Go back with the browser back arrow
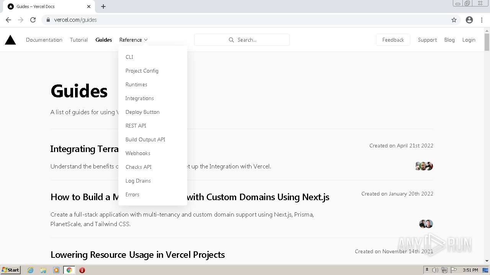The width and height of the screenshot is (490, 275). [x=8, y=20]
